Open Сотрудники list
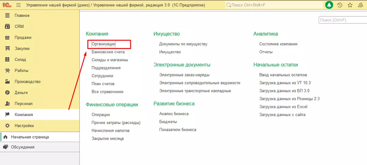This screenshot has width=367, height=165. click(x=102, y=76)
